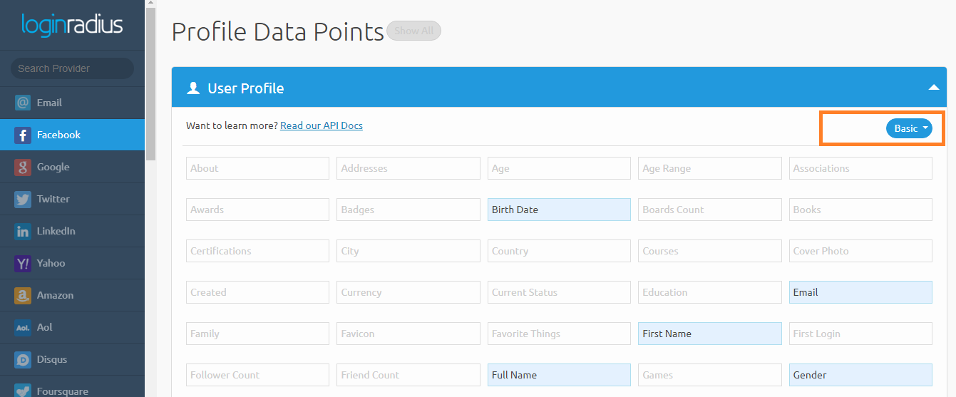
Task: Click the Follower Count data point
Action: pyautogui.click(x=257, y=375)
